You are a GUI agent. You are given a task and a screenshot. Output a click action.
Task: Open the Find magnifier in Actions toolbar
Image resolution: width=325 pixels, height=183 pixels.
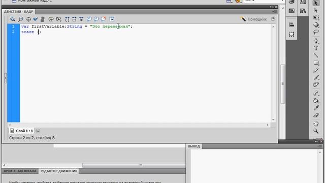[20, 19]
